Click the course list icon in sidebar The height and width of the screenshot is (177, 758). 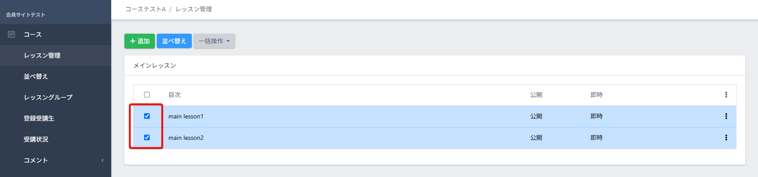tap(11, 35)
